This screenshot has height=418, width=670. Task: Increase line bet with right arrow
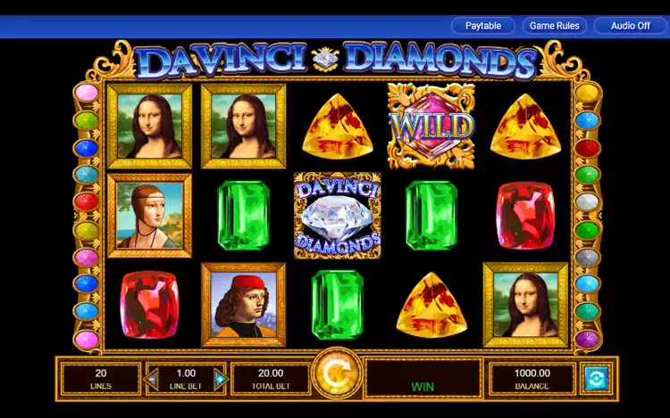pos(221,379)
